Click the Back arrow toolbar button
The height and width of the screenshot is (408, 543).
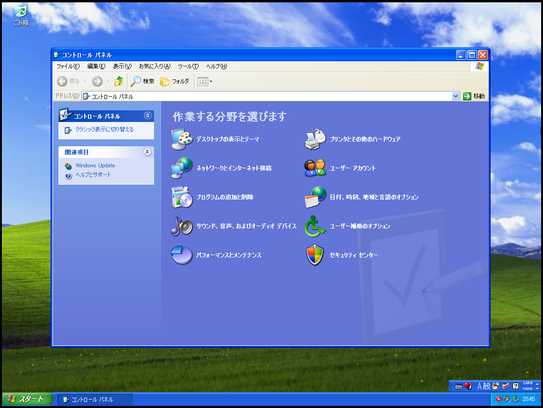click(68, 81)
